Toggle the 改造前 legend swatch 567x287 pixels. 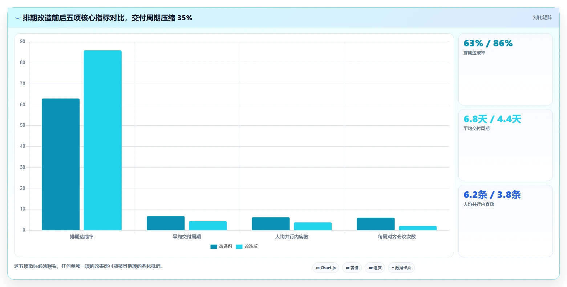[214, 247]
